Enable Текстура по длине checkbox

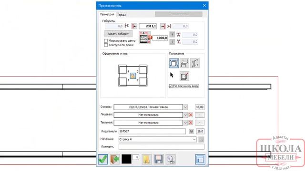106,45
